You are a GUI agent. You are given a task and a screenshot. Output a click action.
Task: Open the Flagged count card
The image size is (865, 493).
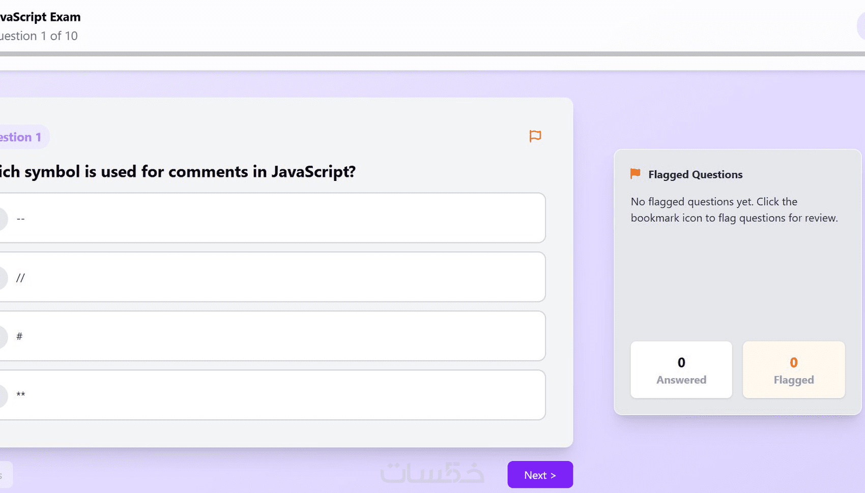(793, 369)
